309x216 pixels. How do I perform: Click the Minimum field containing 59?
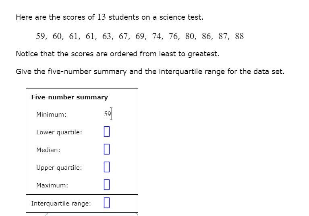tap(107, 114)
